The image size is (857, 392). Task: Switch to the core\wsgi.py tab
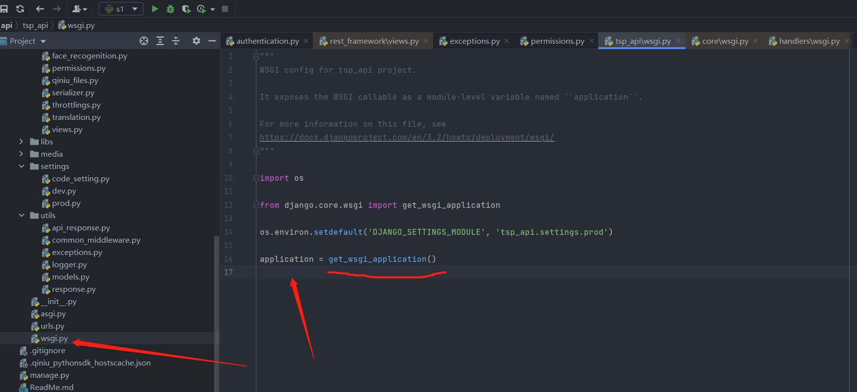click(725, 41)
